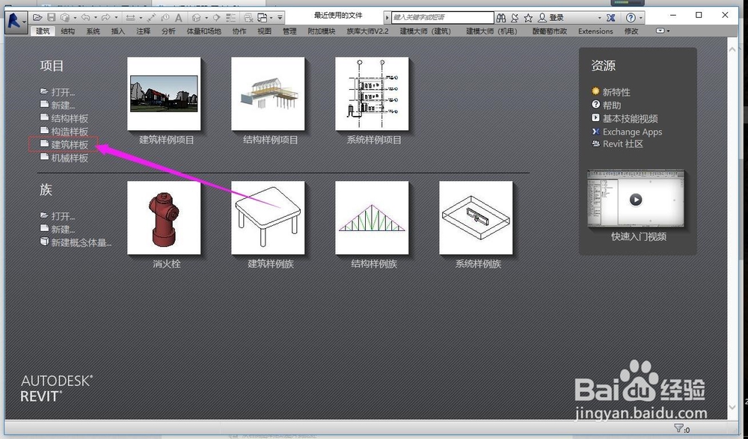This screenshot has width=748, height=439.
Task: Toggle the ribbon panel display button
Action: point(662,31)
